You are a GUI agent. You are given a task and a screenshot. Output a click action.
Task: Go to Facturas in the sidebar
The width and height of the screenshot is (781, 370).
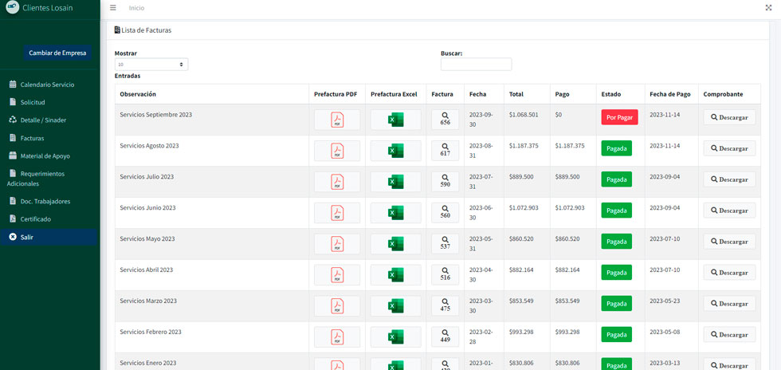click(32, 138)
